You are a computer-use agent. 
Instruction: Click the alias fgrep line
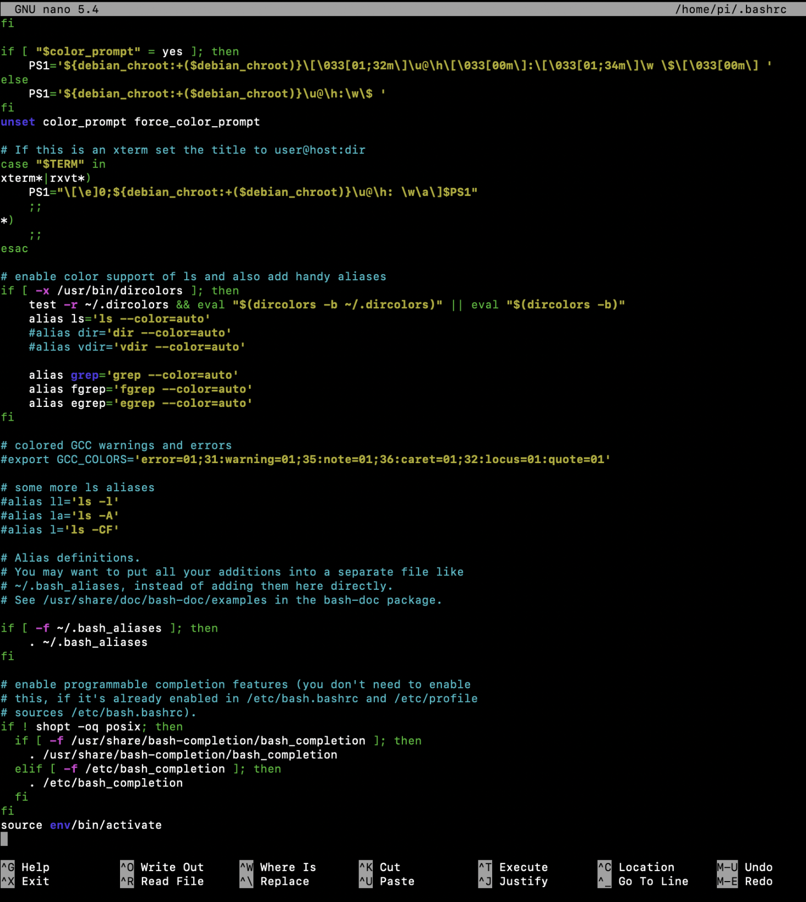pos(141,389)
